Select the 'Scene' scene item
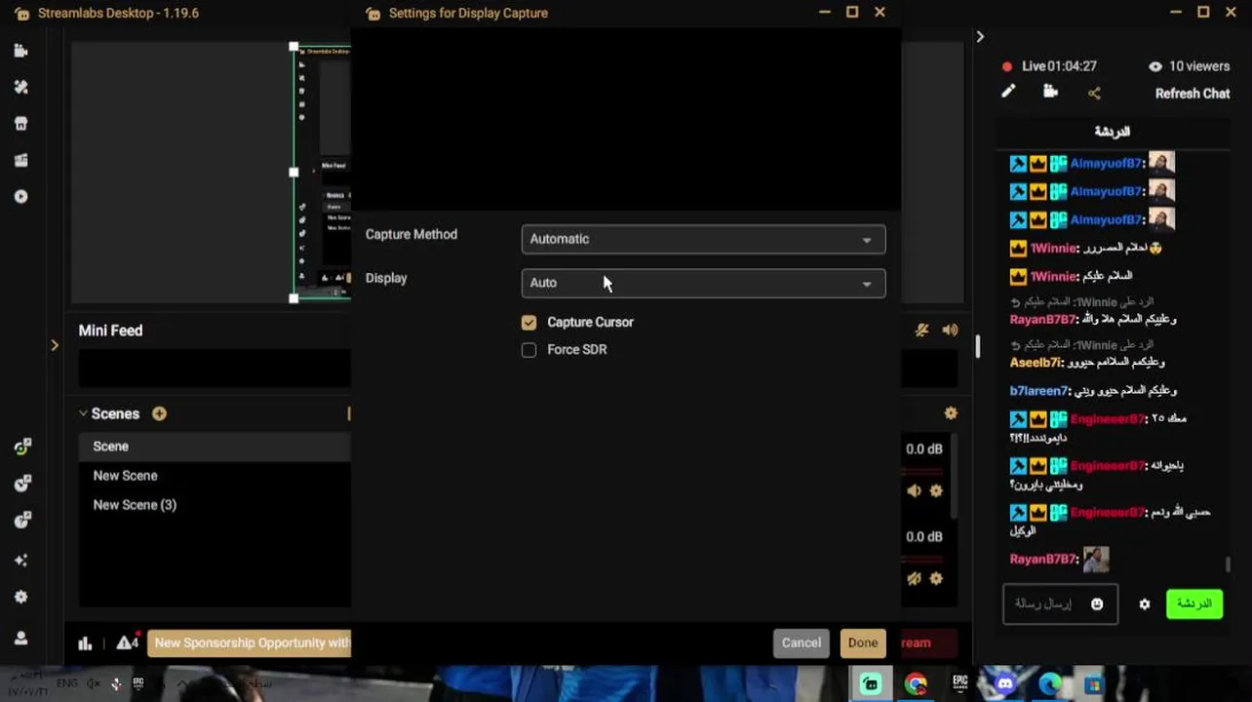 click(x=215, y=447)
